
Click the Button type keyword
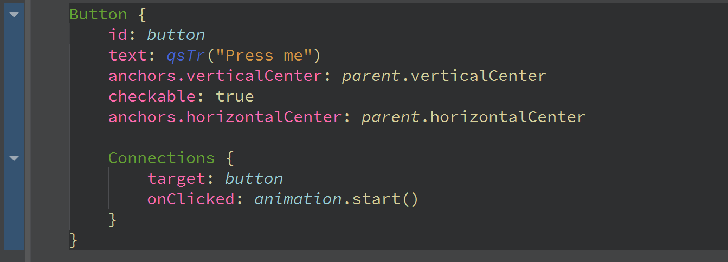tap(98, 15)
